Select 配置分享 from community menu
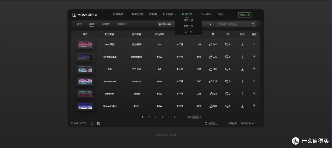The width and height of the screenshot is (332, 148). [x=188, y=26]
